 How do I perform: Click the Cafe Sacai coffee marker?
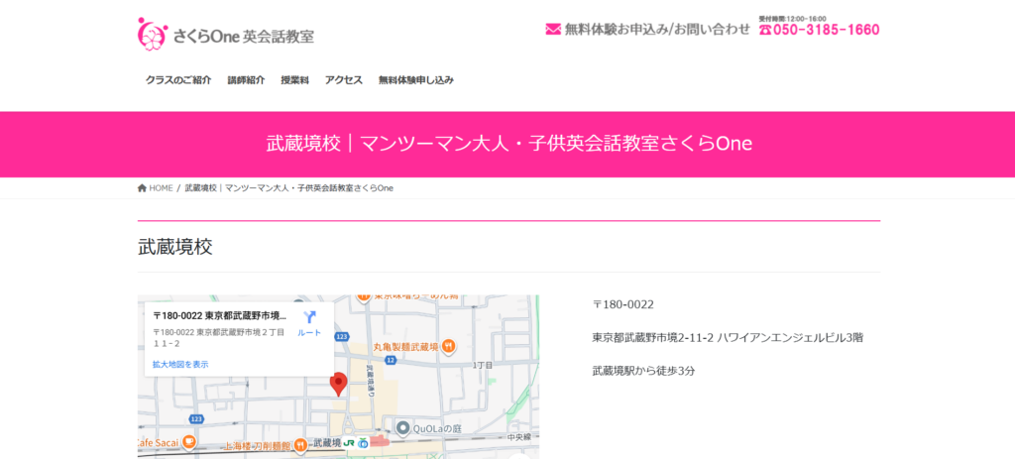(188, 441)
